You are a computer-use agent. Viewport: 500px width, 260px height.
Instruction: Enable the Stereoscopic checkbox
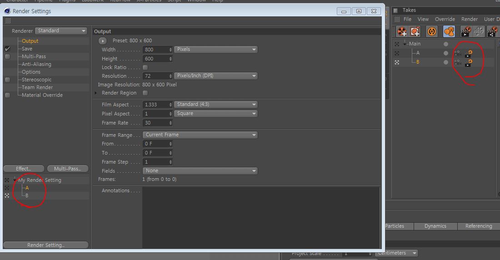7,80
